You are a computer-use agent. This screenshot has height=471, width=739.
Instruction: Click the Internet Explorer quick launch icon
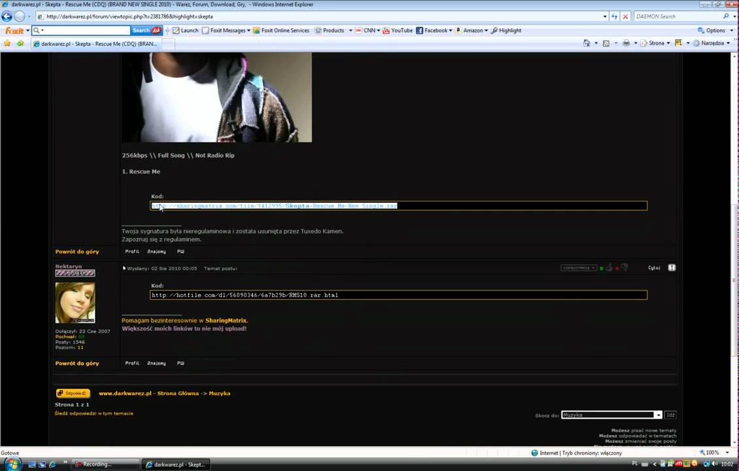(x=52, y=464)
